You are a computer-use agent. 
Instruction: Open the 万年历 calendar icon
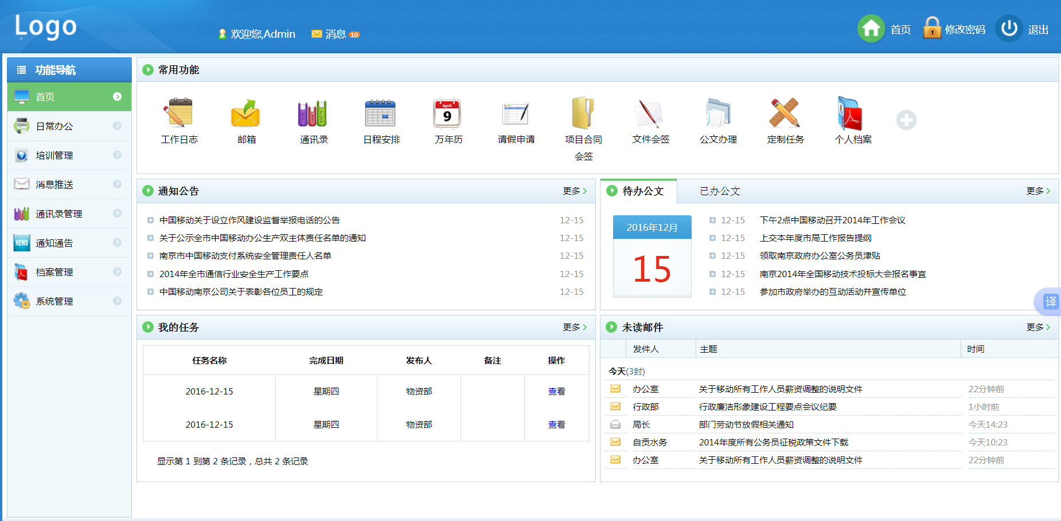448,113
